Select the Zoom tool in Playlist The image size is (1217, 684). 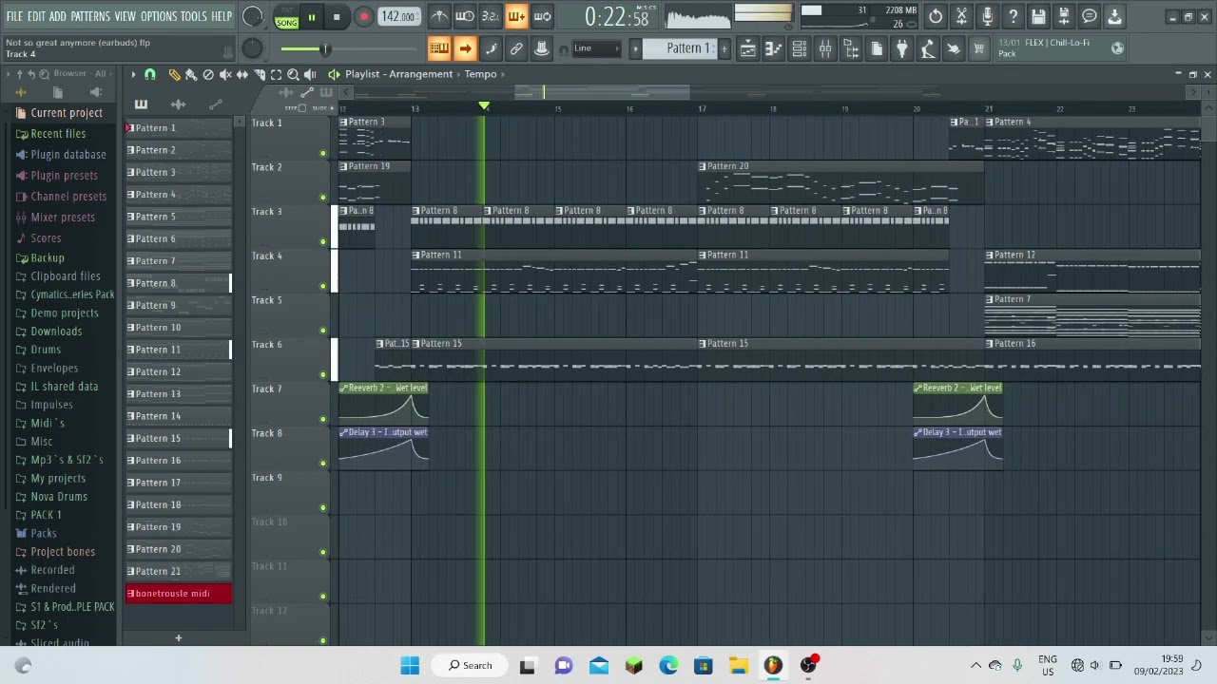click(293, 74)
